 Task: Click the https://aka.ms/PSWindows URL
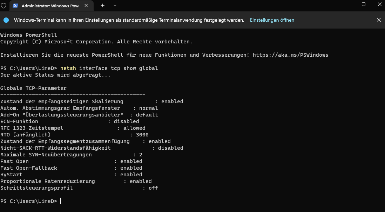290,55
